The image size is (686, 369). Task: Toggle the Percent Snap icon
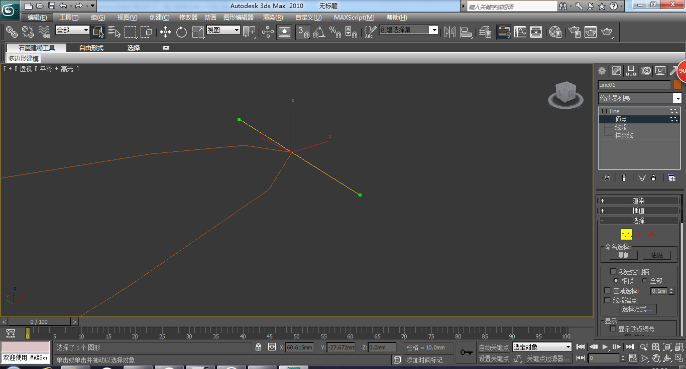pos(335,32)
